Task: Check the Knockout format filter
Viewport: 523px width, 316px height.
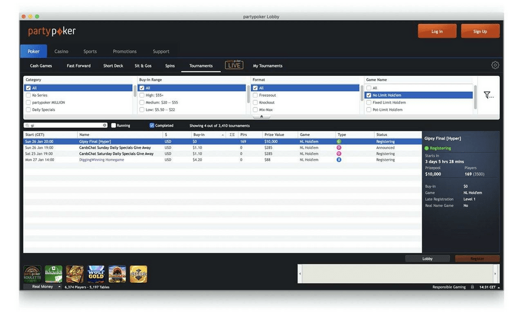Action: 255,102
